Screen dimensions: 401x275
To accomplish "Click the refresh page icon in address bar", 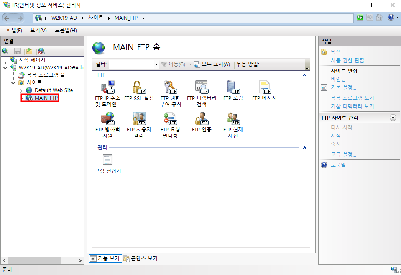I will (x=360, y=18).
